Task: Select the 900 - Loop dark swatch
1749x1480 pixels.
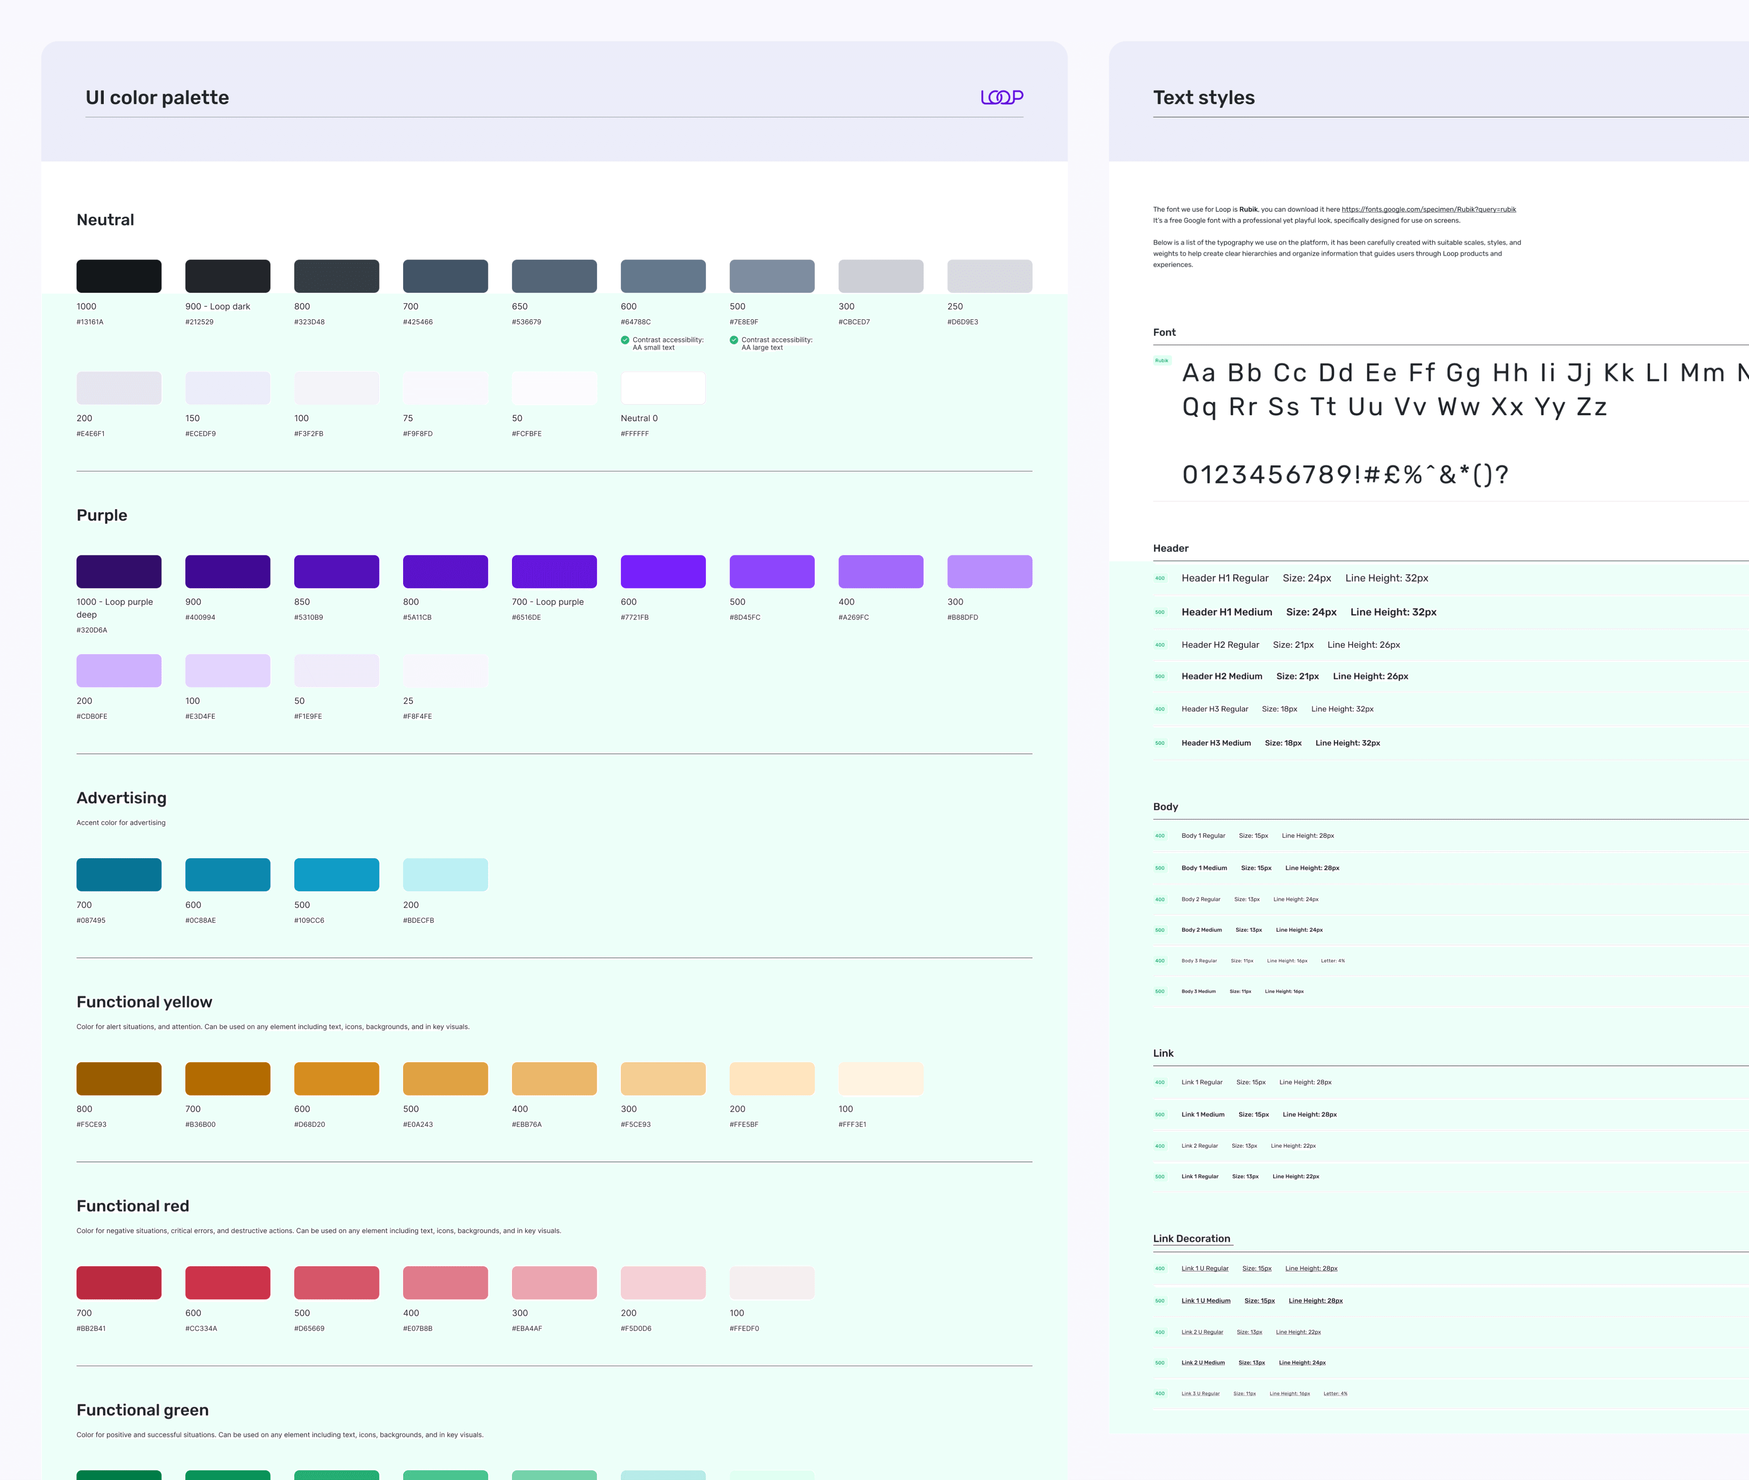Action: pyautogui.click(x=227, y=276)
